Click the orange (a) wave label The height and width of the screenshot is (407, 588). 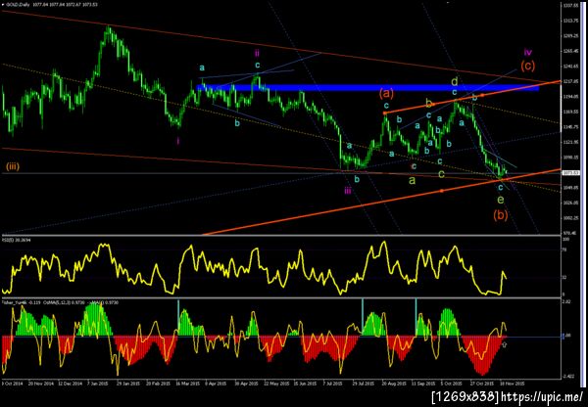pos(386,93)
